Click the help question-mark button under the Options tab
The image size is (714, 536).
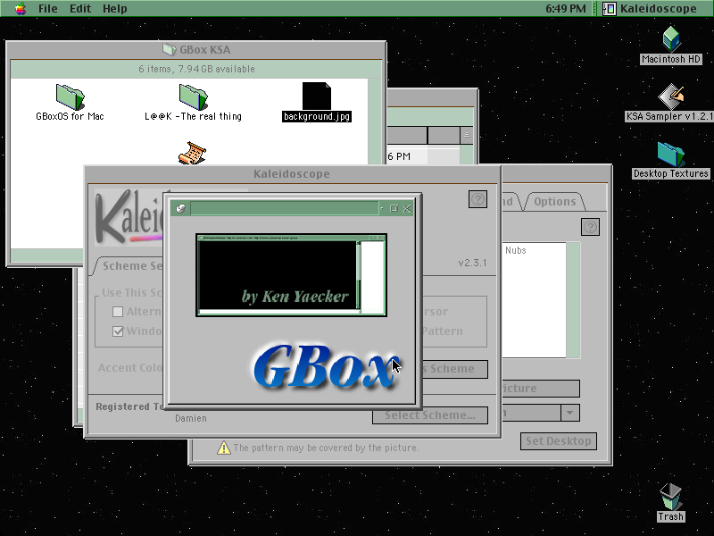[590, 227]
